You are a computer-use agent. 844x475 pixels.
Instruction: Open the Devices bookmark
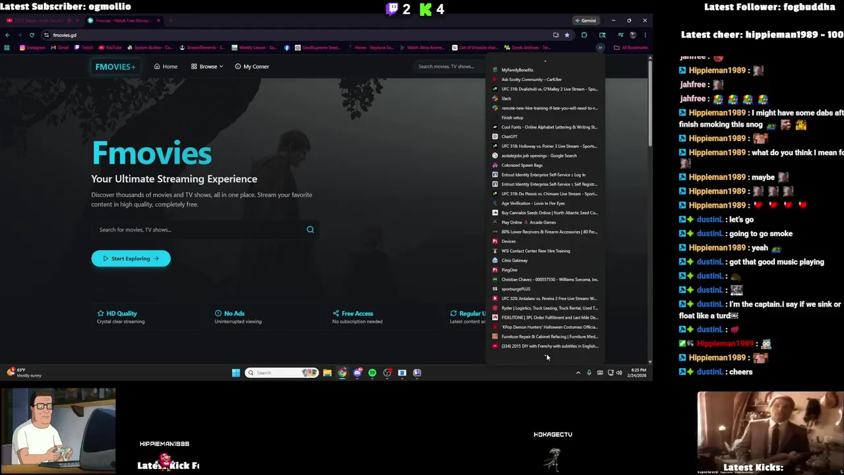[545, 241]
